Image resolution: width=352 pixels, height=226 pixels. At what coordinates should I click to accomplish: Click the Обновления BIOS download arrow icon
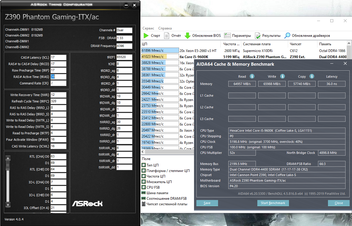tap(188, 36)
